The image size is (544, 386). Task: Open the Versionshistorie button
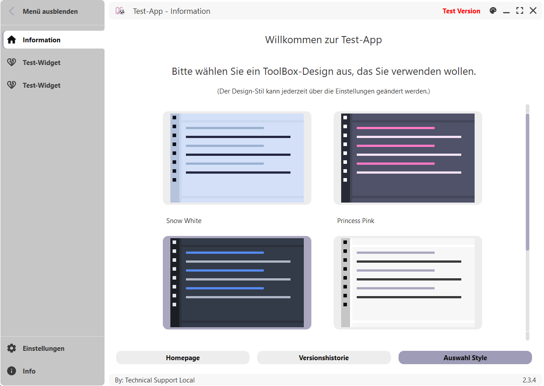click(x=324, y=358)
